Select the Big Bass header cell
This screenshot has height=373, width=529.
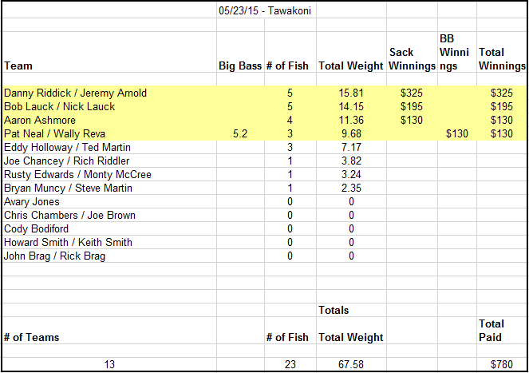[x=240, y=52]
